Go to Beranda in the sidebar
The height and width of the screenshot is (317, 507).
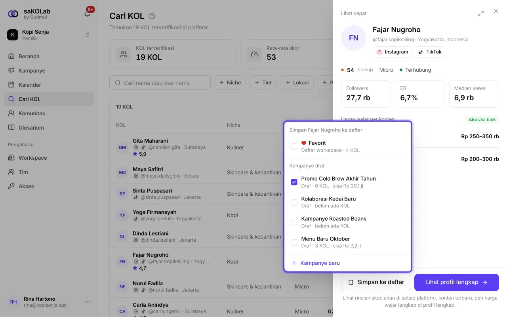point(49,56)
